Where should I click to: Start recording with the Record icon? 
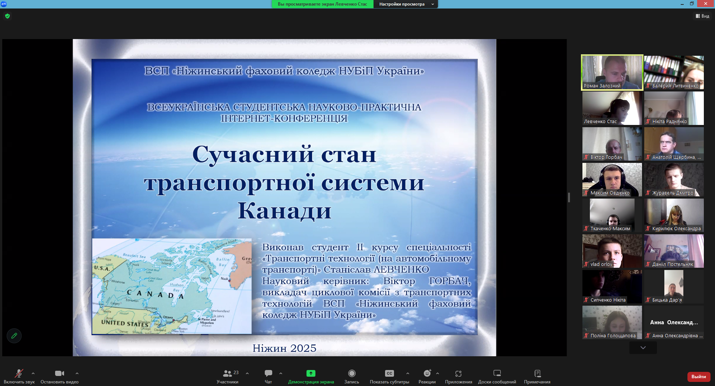352,373
